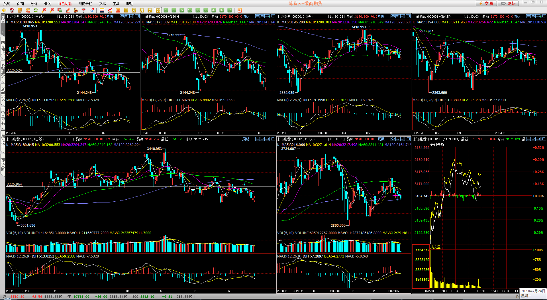Select the 15-minute period icon
547x300 pixels.
tap(190, 10)
